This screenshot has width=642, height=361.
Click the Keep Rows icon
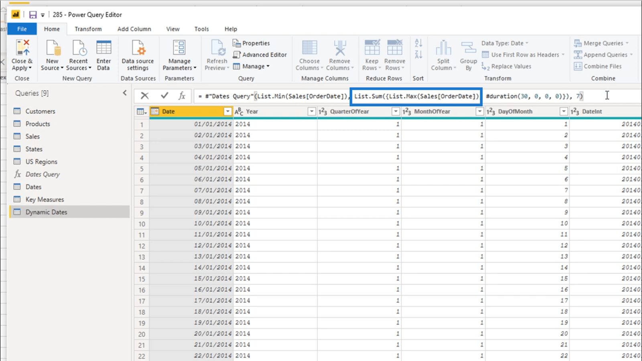pyautogui.click(x=372, y=47)
